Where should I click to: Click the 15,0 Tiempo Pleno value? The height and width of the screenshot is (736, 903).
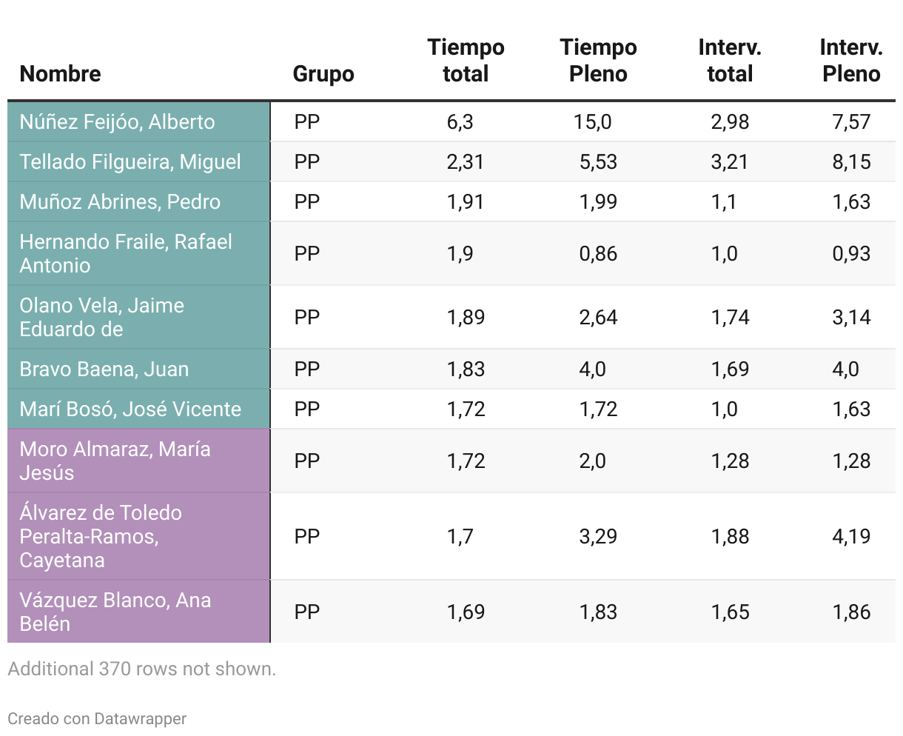(593, 122)
